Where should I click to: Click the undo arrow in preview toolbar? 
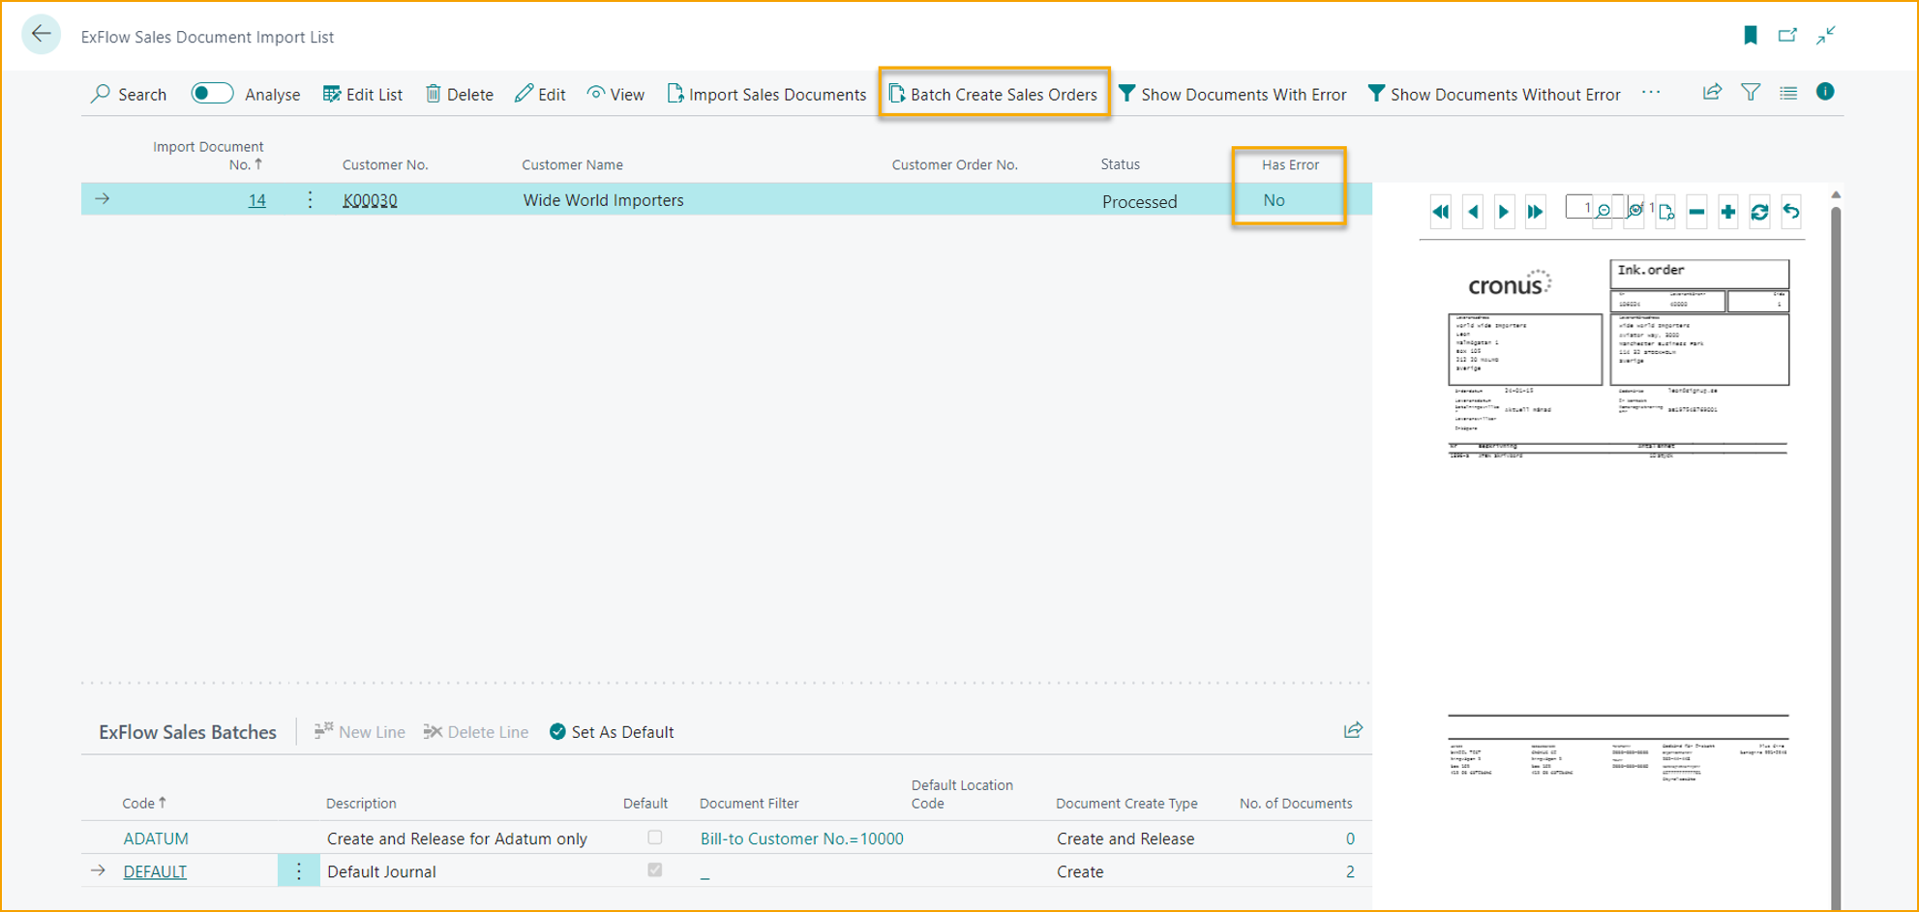click(1791, 212)
